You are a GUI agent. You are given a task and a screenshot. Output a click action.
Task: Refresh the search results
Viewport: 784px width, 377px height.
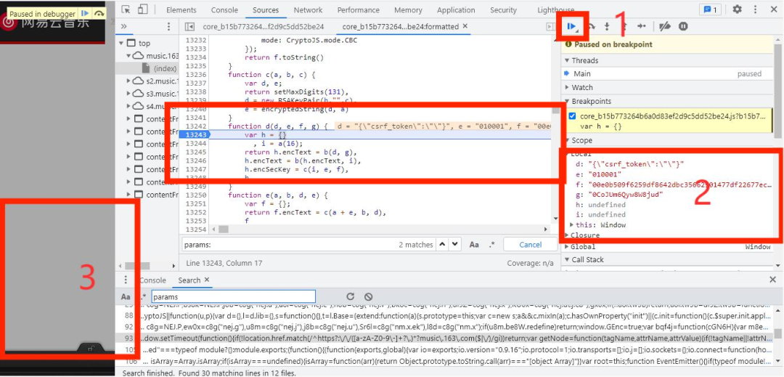tap(351, 296)
